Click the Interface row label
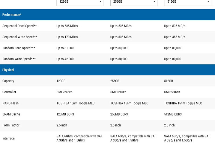 8,138
